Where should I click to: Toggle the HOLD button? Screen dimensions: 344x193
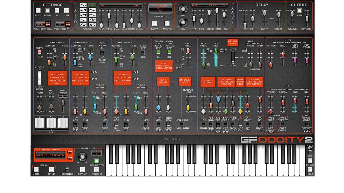(310, 169)
